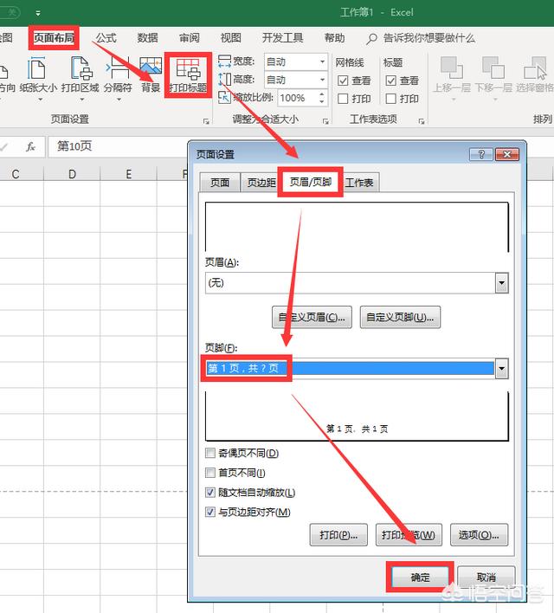
Task: Switch to the Margins (页边距) dialog tab
Action: click(260, 183)
